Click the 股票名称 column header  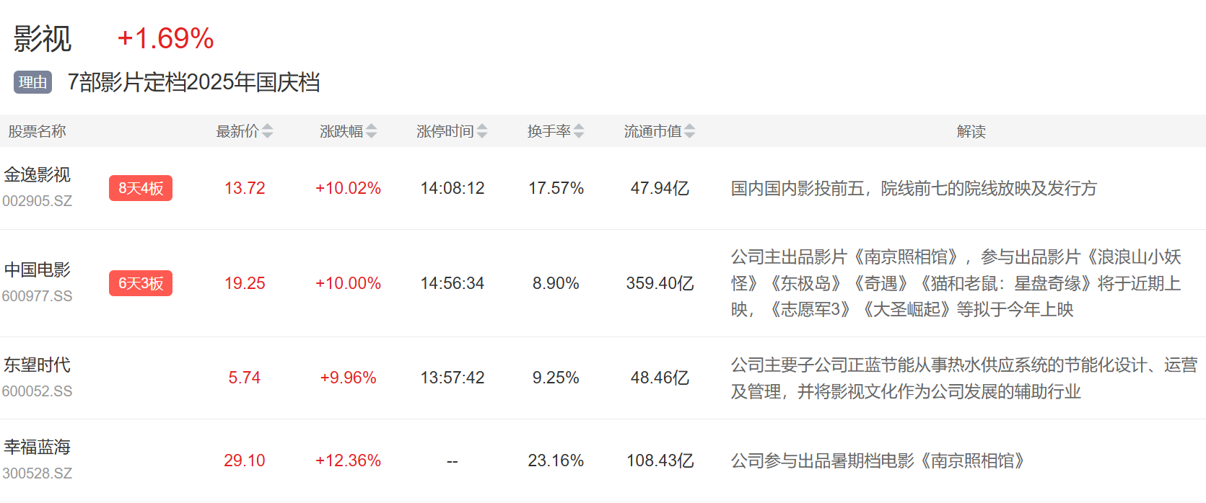click(38, 131)
